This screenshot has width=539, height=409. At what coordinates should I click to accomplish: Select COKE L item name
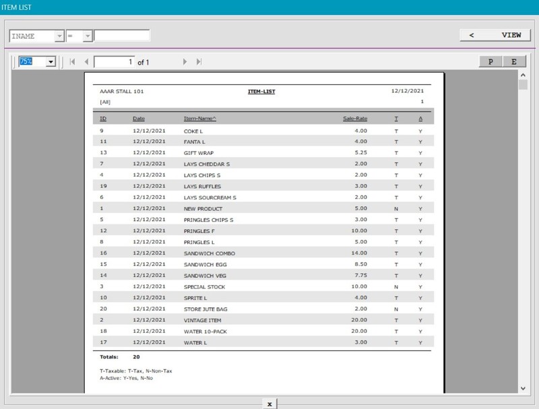193,131
